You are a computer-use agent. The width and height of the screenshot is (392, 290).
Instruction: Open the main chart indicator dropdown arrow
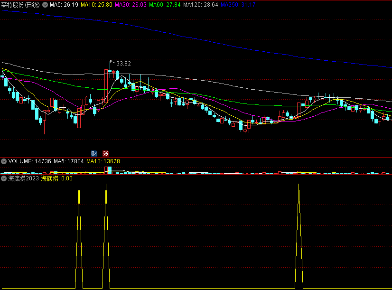(x=45, y=5)
